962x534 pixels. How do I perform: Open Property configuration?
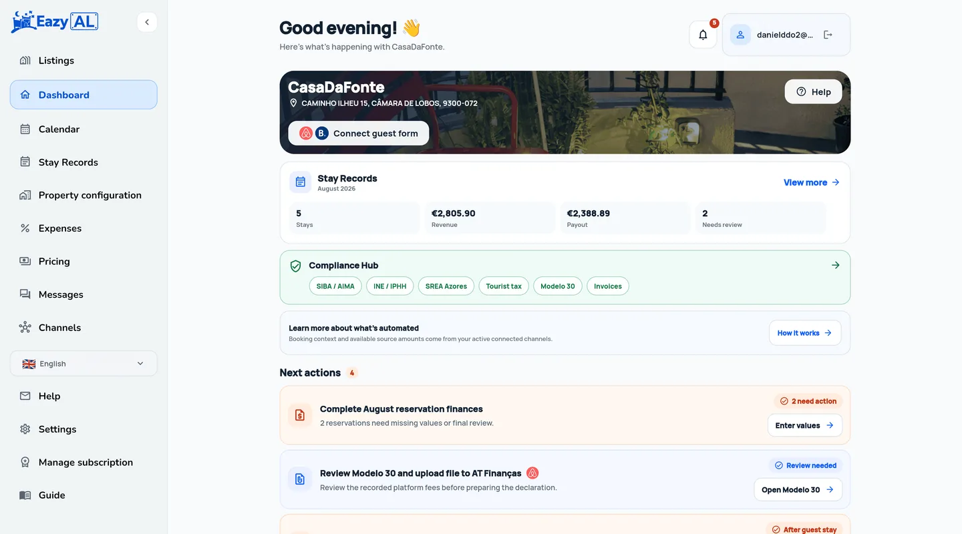tap(84, 196)
